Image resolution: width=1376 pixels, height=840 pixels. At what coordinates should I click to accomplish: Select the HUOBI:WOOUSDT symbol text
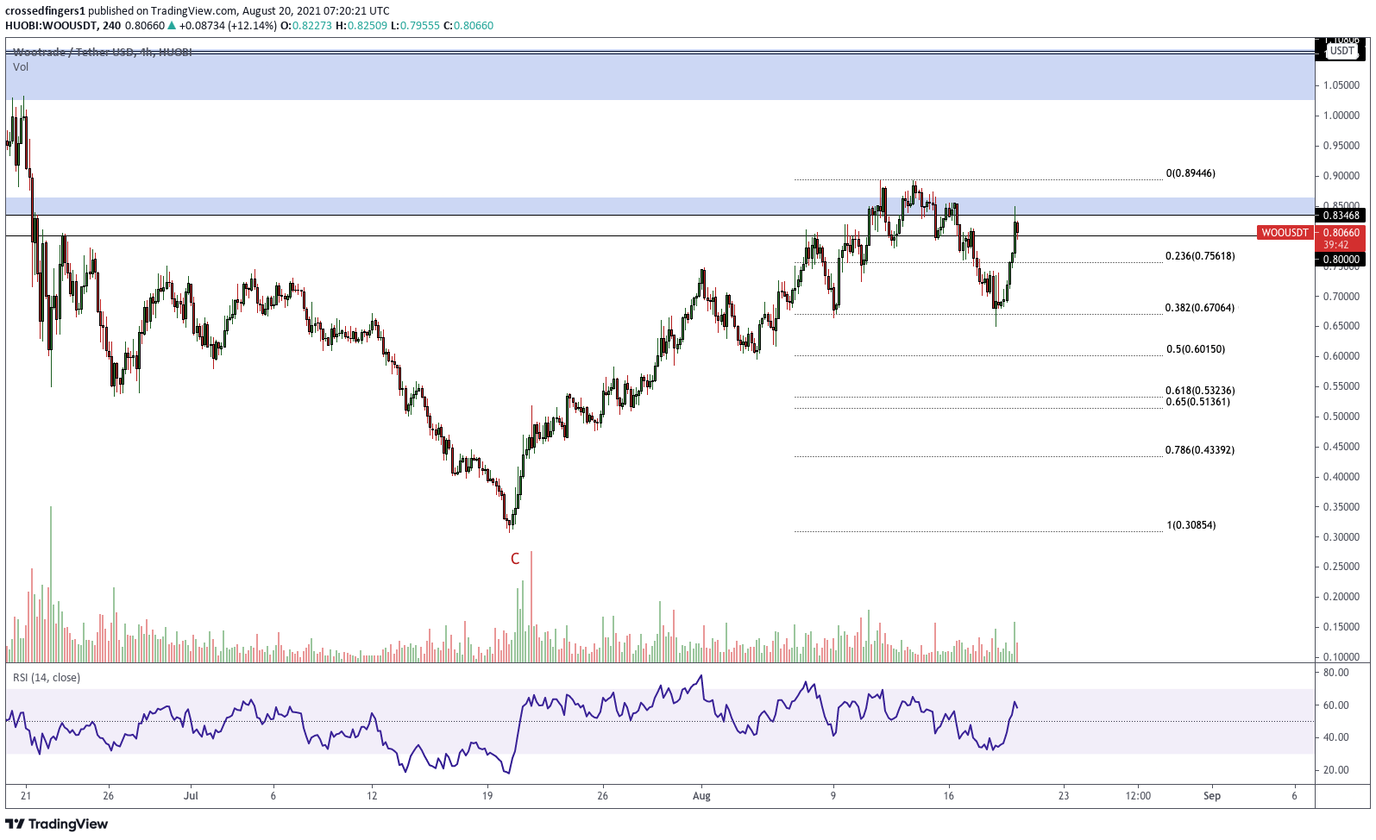coord(52,26)
